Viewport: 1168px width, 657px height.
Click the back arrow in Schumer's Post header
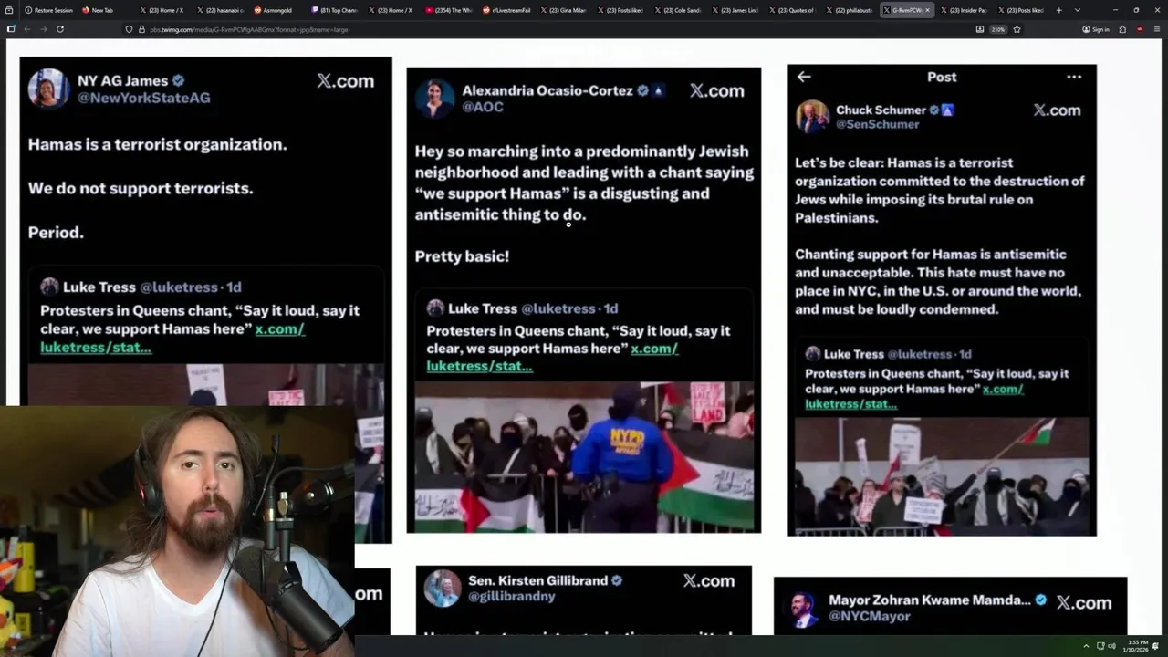pos(804,77)
